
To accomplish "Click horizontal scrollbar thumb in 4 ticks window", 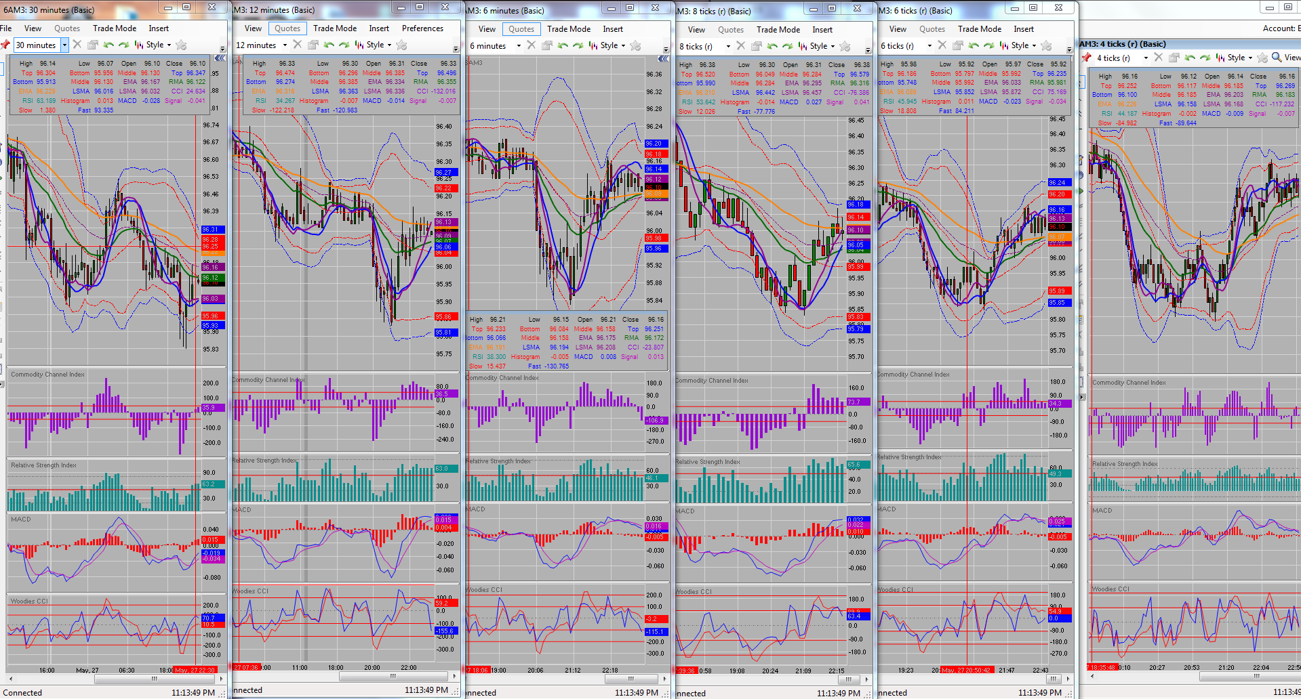I will (1250, 676).
